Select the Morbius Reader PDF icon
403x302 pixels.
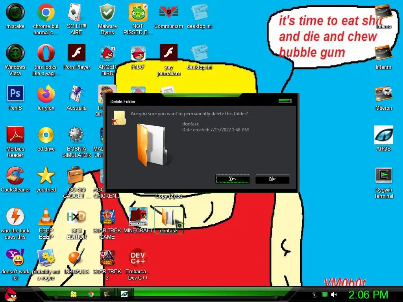(15, 142)
